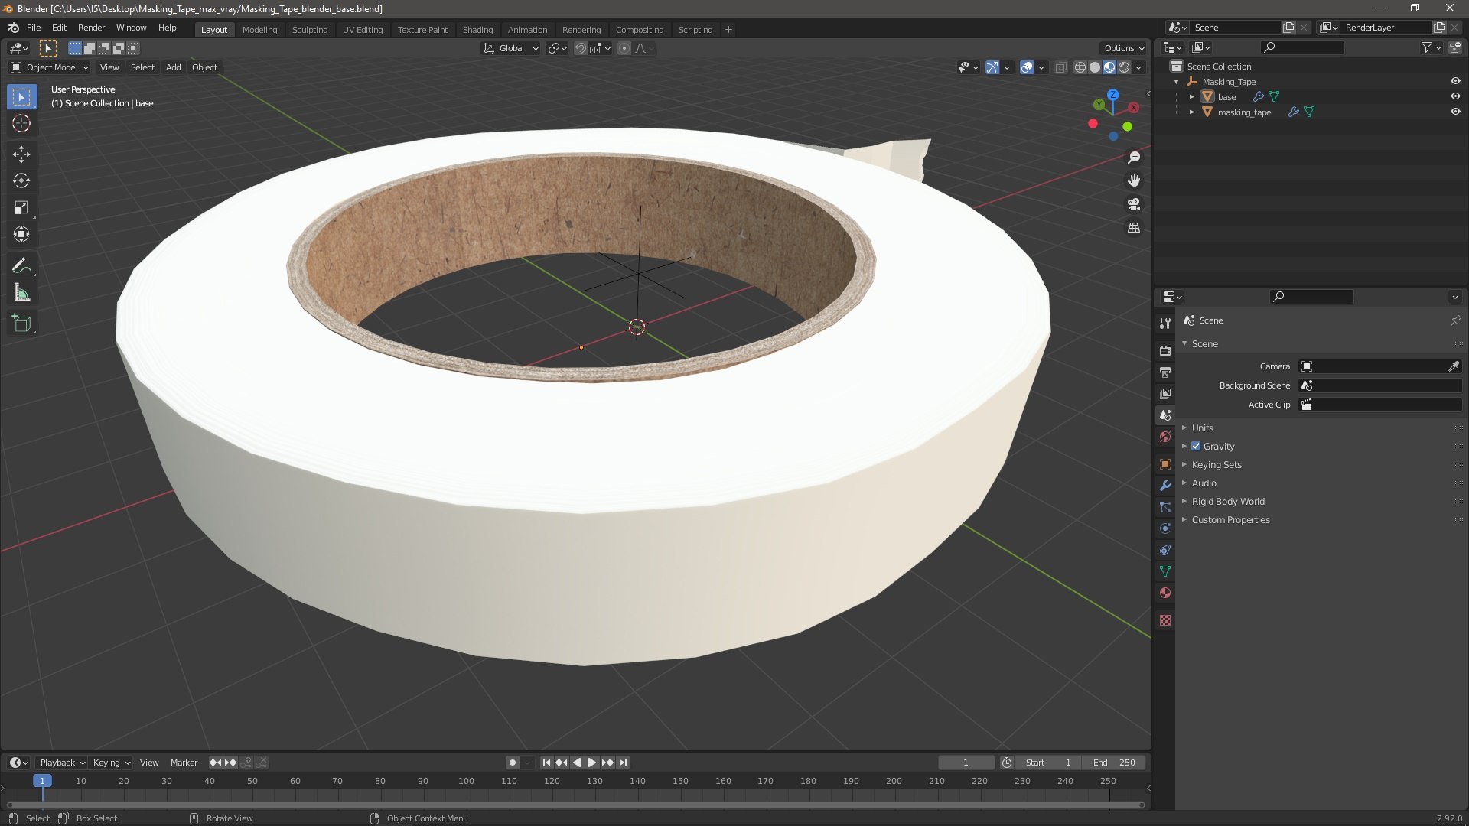Hide the masking_tape object in outliner

point(1455,112)
